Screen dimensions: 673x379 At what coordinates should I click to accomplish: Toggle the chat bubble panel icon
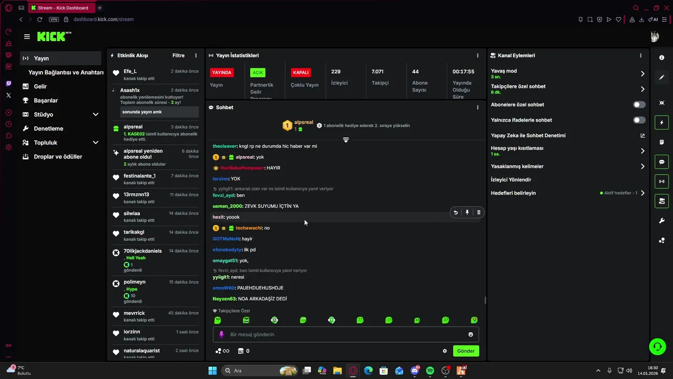[x=661, y=162]
